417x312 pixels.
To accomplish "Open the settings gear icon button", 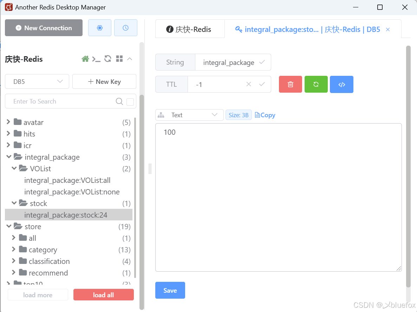I will click(100, 28).
